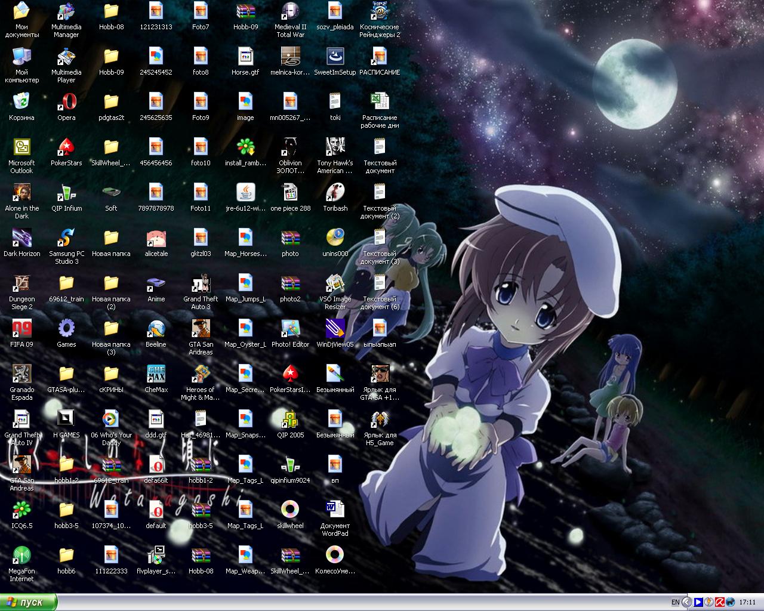Launch Beeline internet shortcut
Screen dimensions: 764x611
pyautogui.click(x=156, y=328)
